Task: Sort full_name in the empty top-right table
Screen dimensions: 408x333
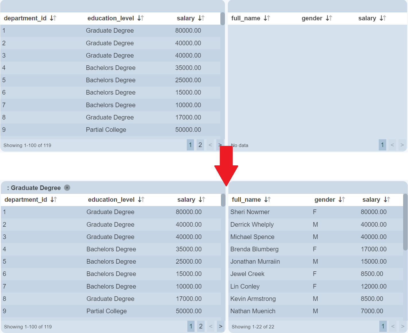Action: click(x=267, y=18)
